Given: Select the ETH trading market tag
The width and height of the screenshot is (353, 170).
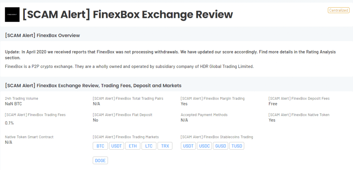Looking at the screenshot, I should click(x=133, y=146).
